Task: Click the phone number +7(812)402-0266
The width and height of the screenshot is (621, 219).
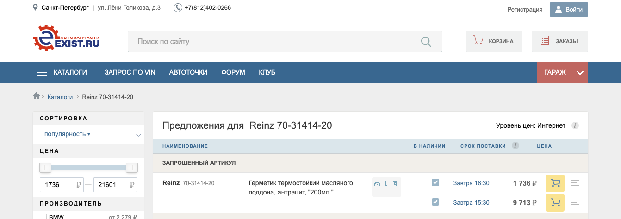Action: coord(208,8)
